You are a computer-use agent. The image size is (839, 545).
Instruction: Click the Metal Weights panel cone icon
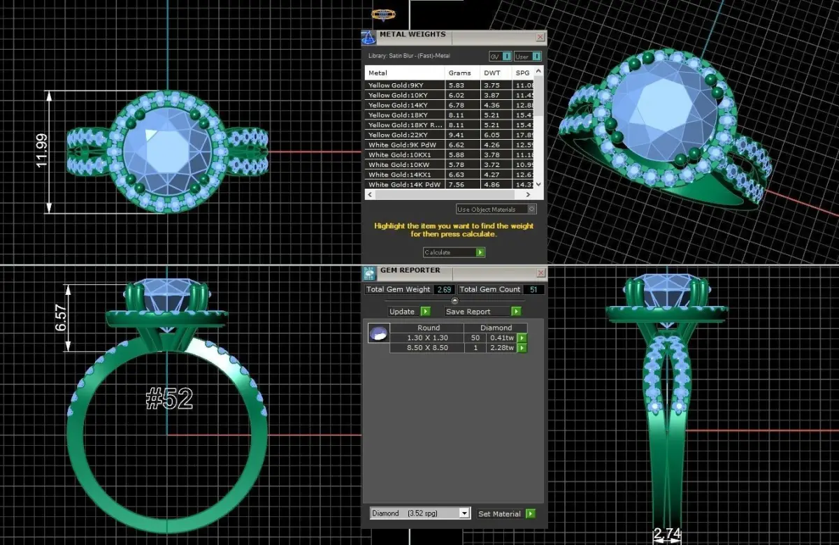(368, 38)
